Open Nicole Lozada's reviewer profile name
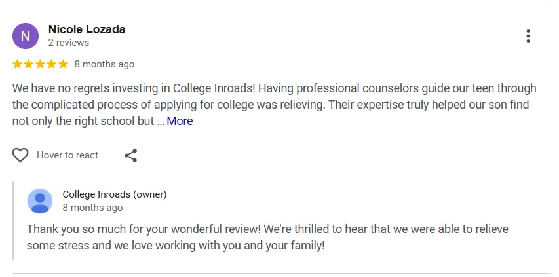This screenshot has height=277, width=559. coord(87,29)
